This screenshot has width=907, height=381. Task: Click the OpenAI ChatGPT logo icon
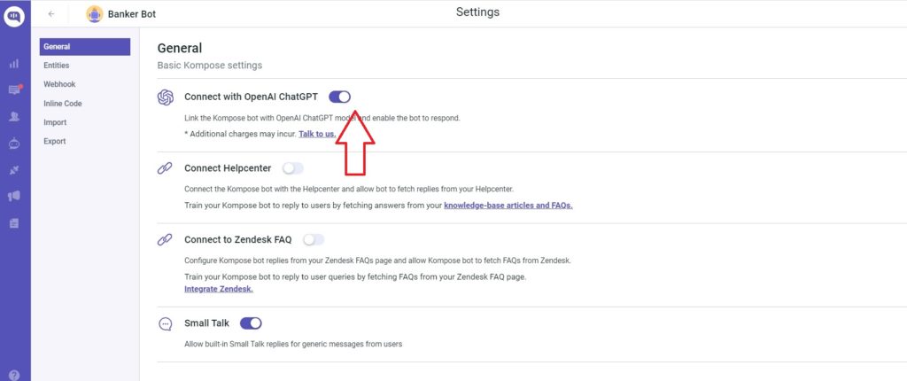166,97
